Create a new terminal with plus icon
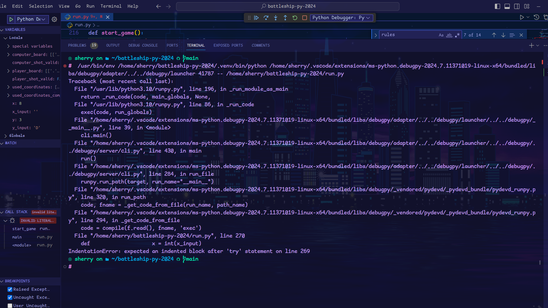 [531, 45]
